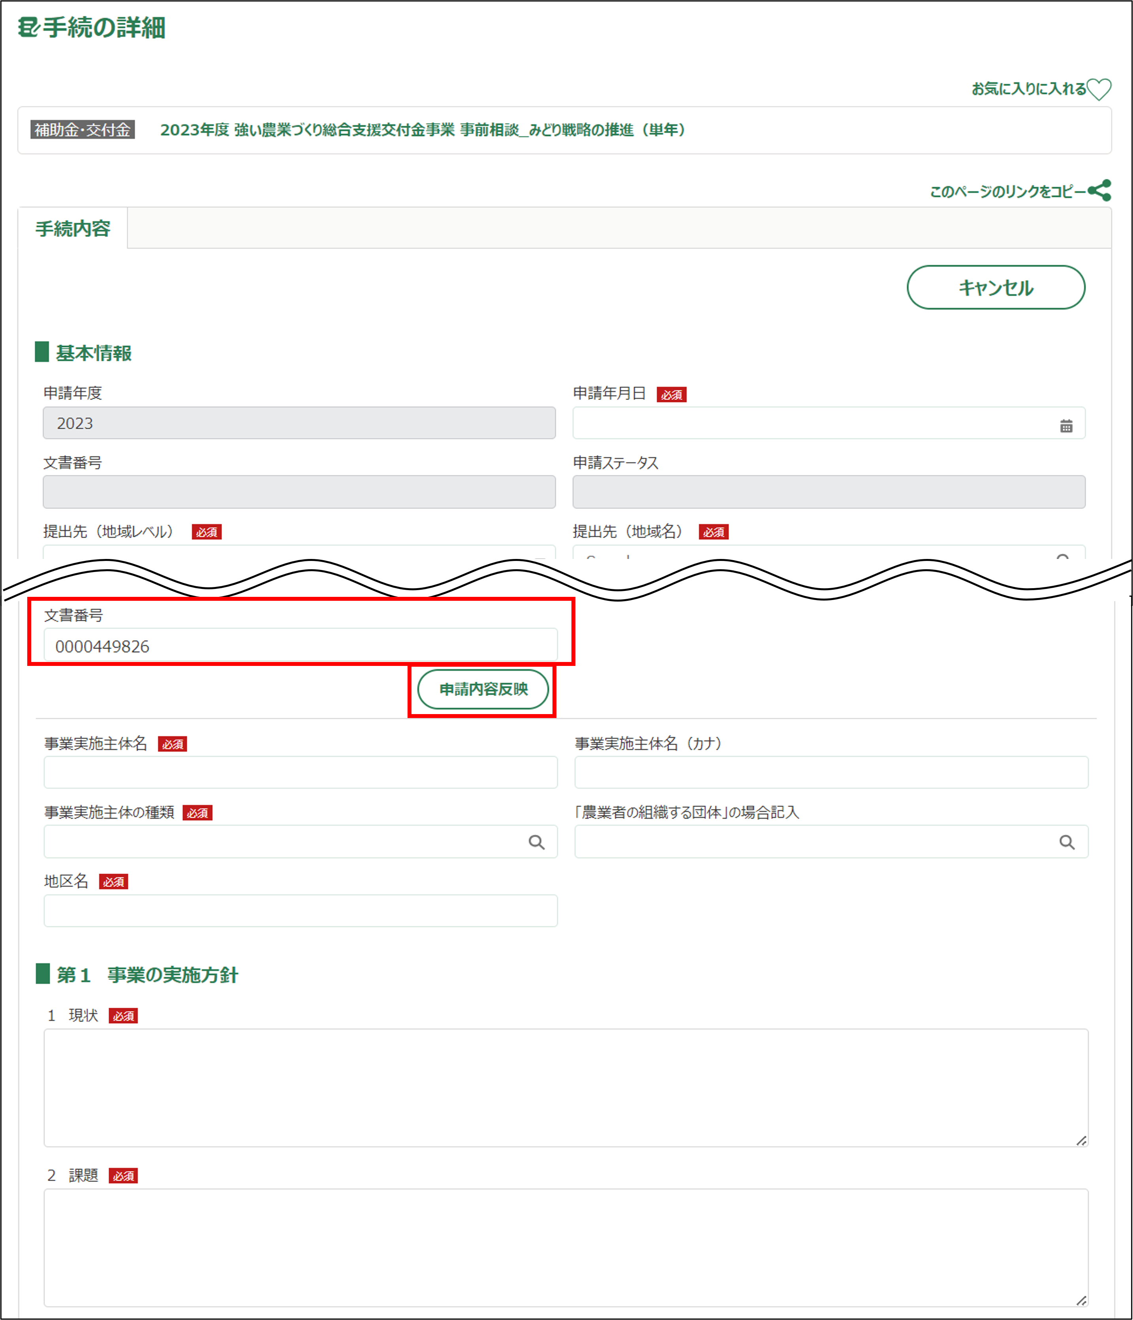The width and height of the screenshot is (1133, 1320).
Task: Click このページのリンクをコピー link text
Action: tap(1007, 191)
